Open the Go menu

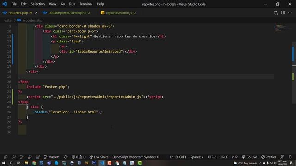point(63,4)
